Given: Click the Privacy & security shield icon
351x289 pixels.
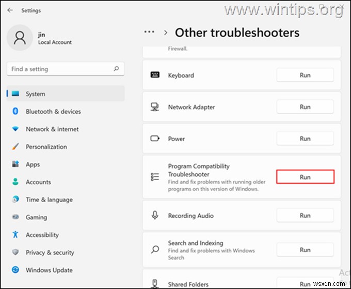Looking at the screenshot, I should click(x=15, y=252).
